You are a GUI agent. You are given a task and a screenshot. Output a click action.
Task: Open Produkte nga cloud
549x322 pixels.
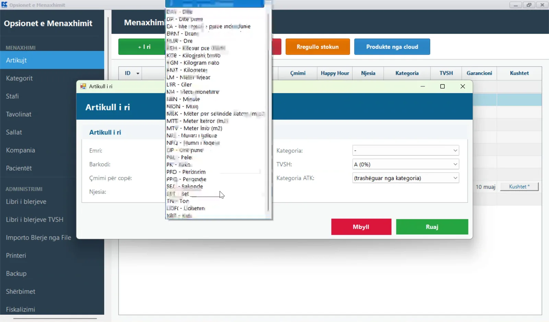coord(392,47)
